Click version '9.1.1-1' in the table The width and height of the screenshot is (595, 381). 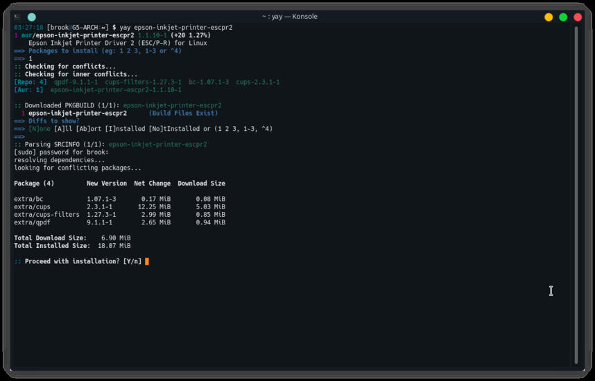99,222
